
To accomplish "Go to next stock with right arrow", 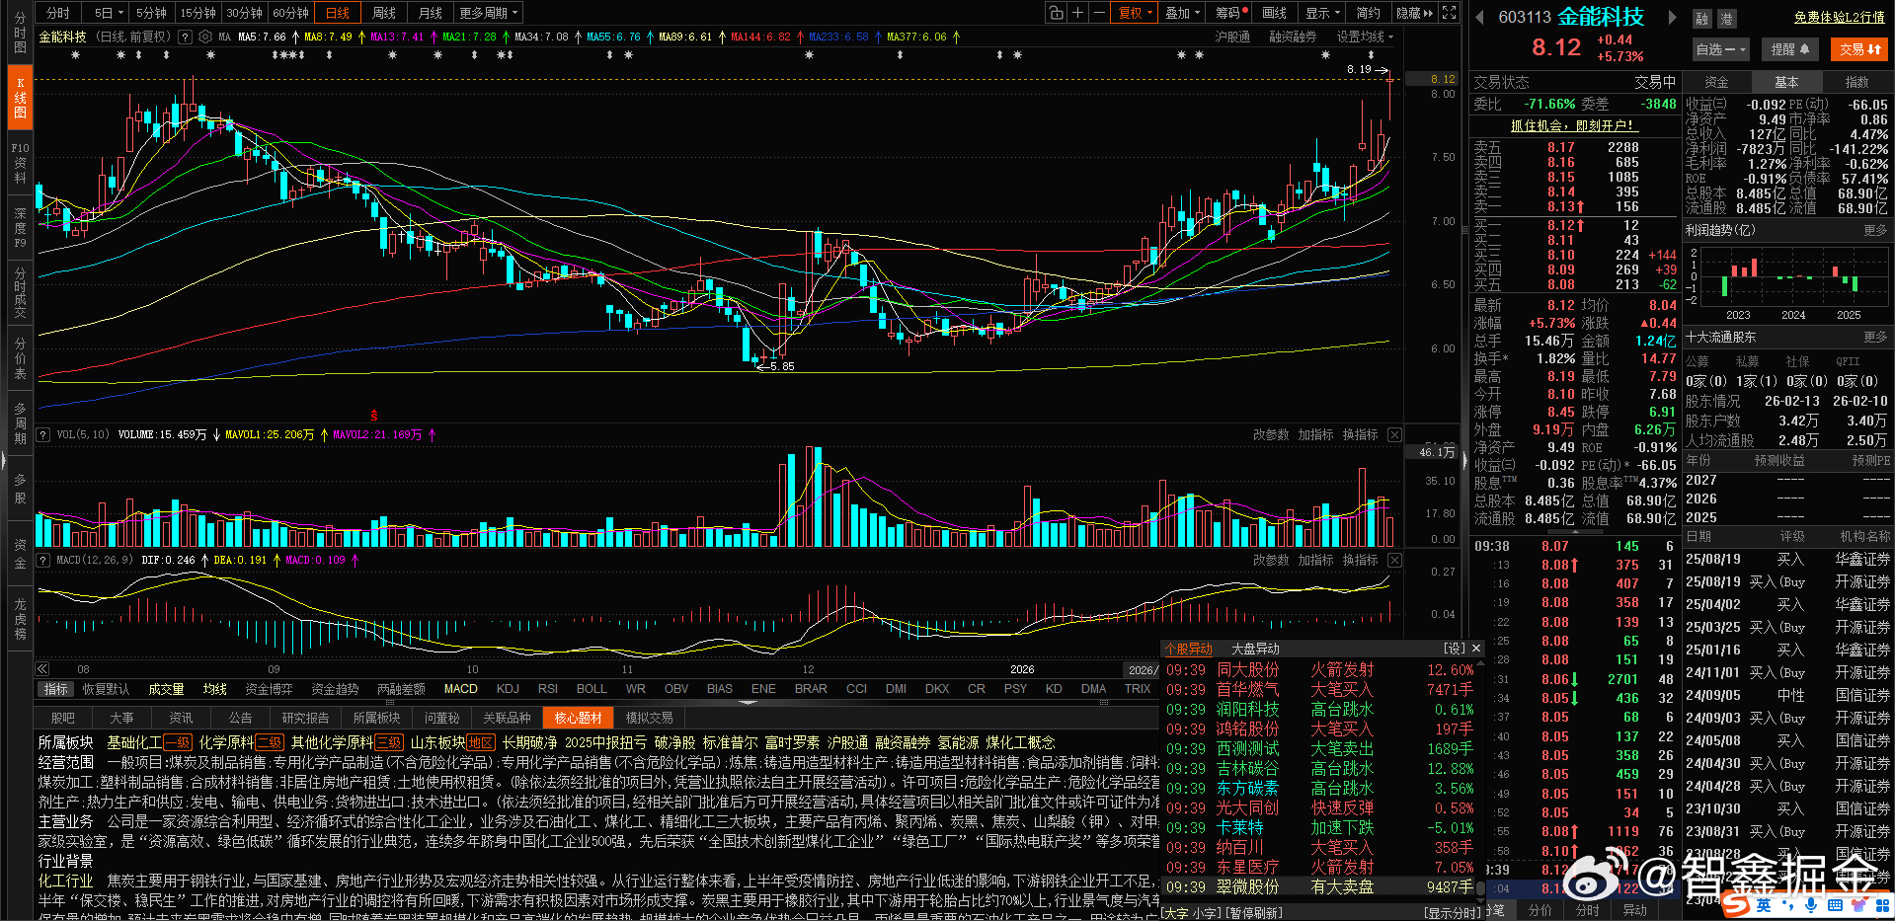I will [x=1672, y=17].
